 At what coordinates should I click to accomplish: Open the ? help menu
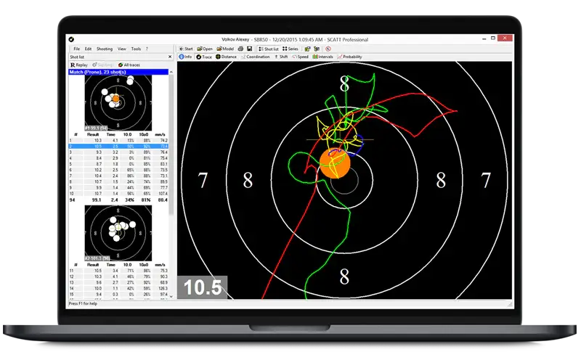(147, 49)
